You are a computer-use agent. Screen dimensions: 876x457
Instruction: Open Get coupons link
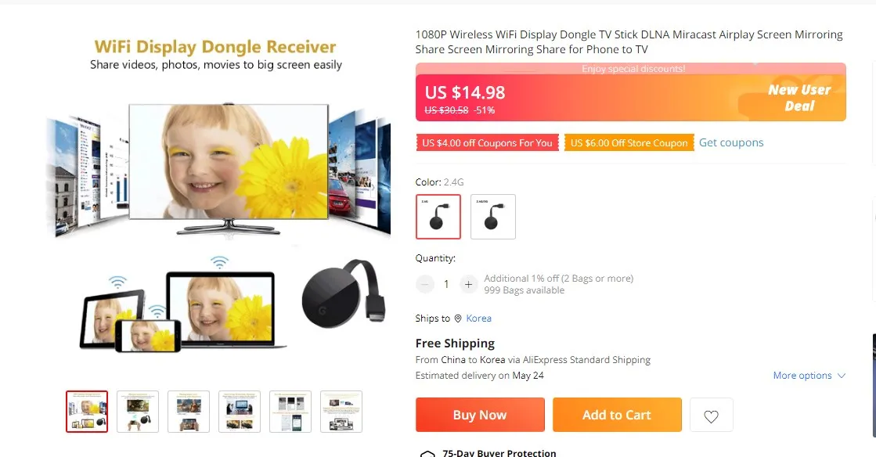[x=731, y=142]
